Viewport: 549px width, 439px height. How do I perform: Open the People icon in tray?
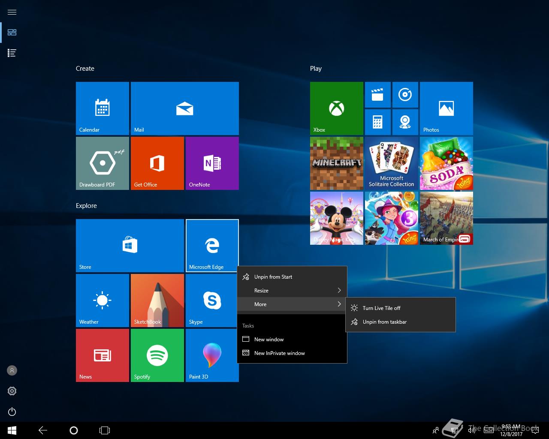click(x=436, y=430)
